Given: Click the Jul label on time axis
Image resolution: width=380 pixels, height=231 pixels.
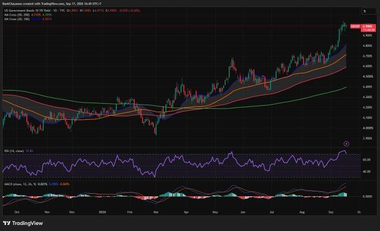Looking at the screenshot, I should point(272,212).
